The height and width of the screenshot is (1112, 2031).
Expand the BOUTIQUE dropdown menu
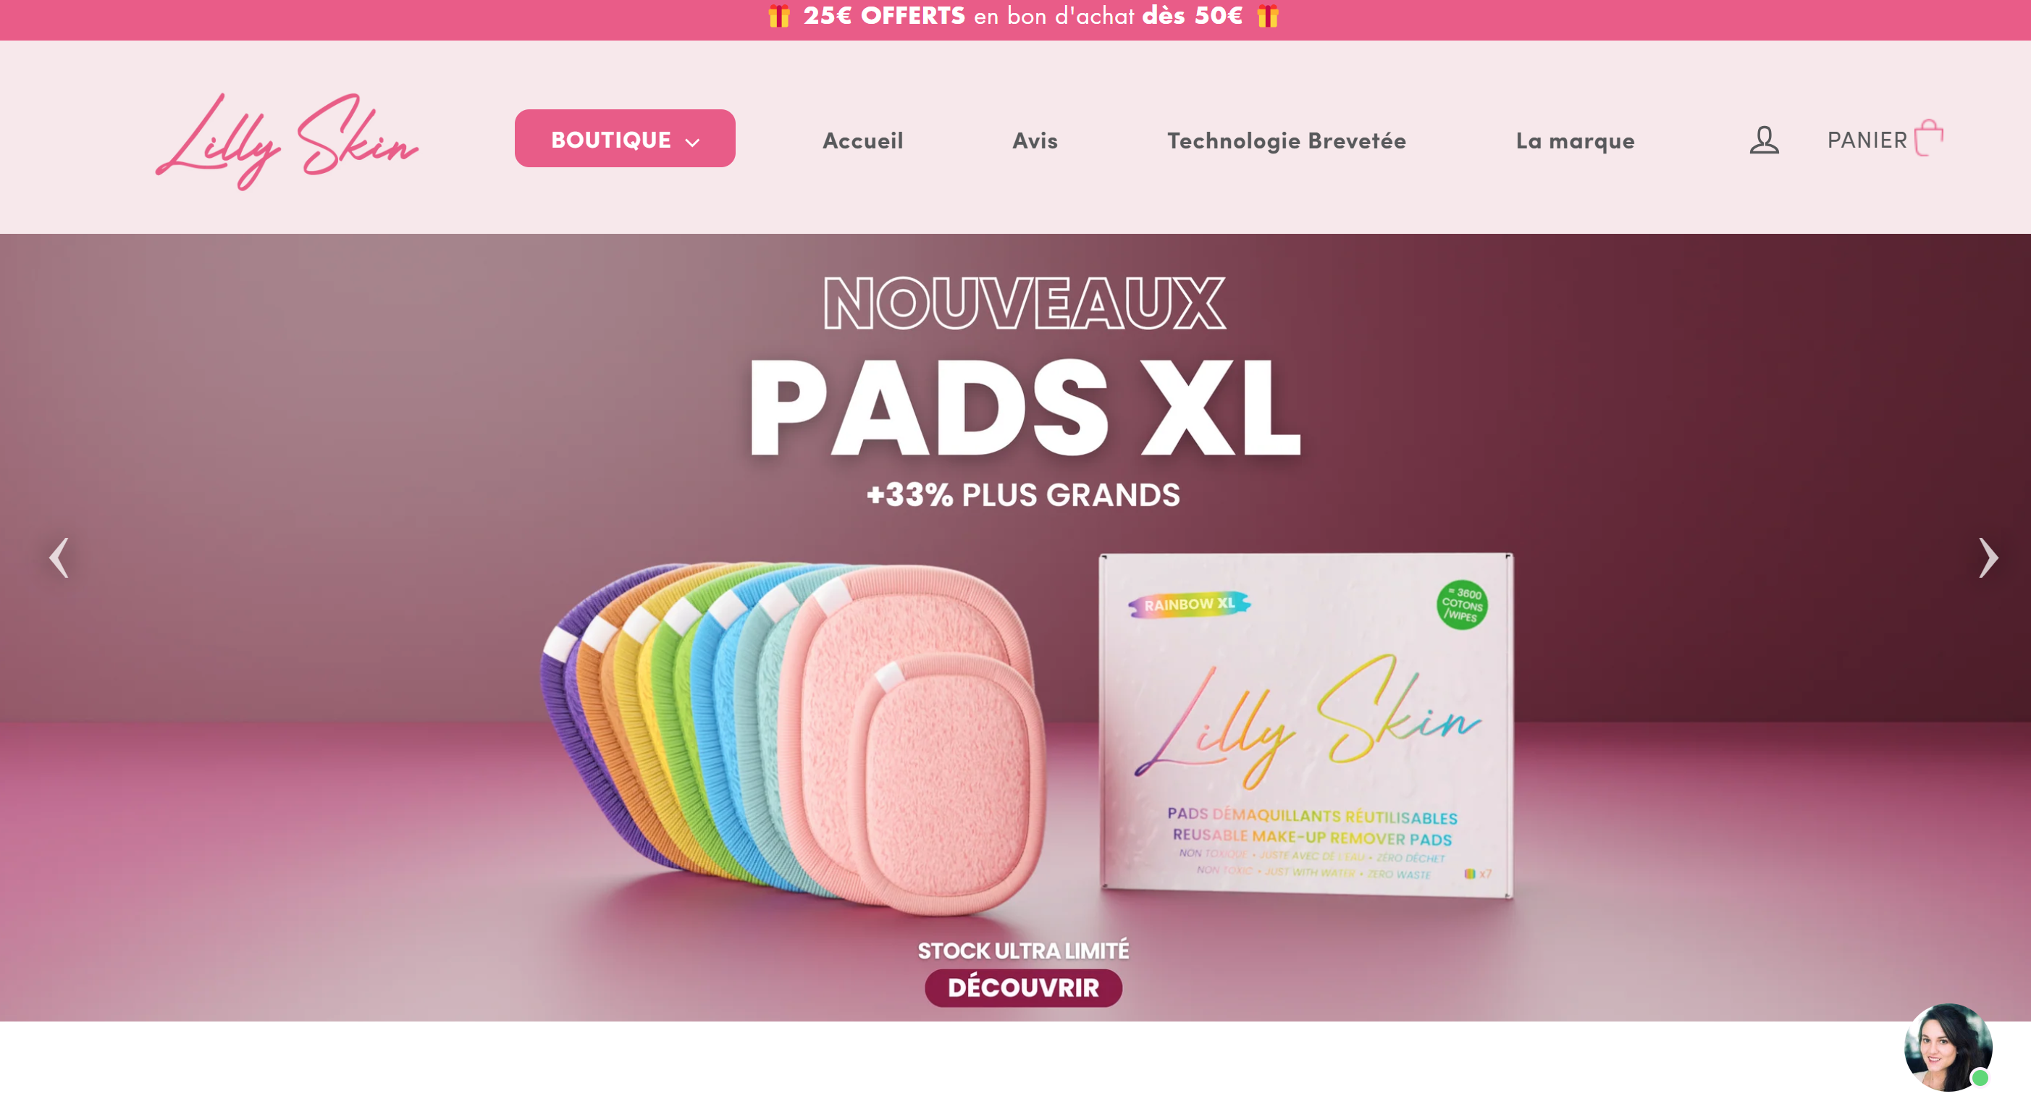(624, 139)
